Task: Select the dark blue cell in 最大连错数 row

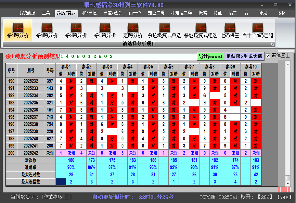Action: pyautogui.click(x=61, y=182)
